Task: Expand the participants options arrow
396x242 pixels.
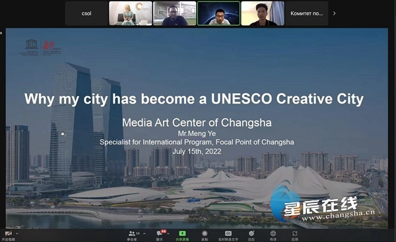Action: coord(144,233)
